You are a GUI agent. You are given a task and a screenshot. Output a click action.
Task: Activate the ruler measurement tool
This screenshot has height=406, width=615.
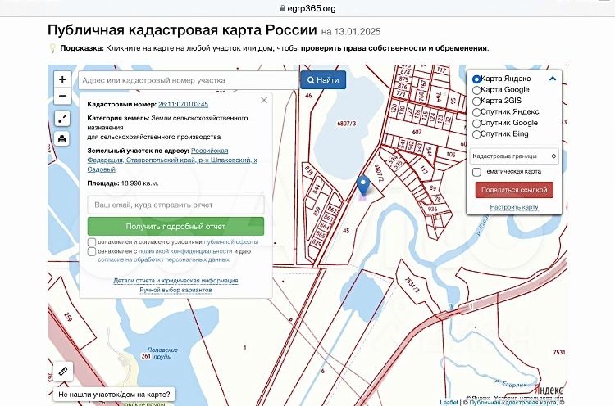(63, 371)
